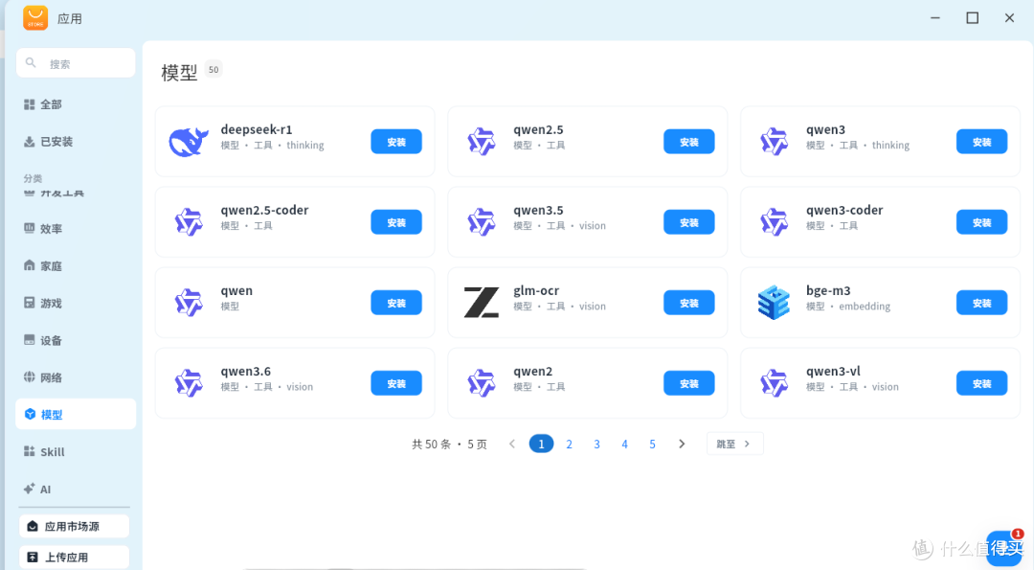
Task: Click the thinking tag under qwen3
Action: [890, 146]
